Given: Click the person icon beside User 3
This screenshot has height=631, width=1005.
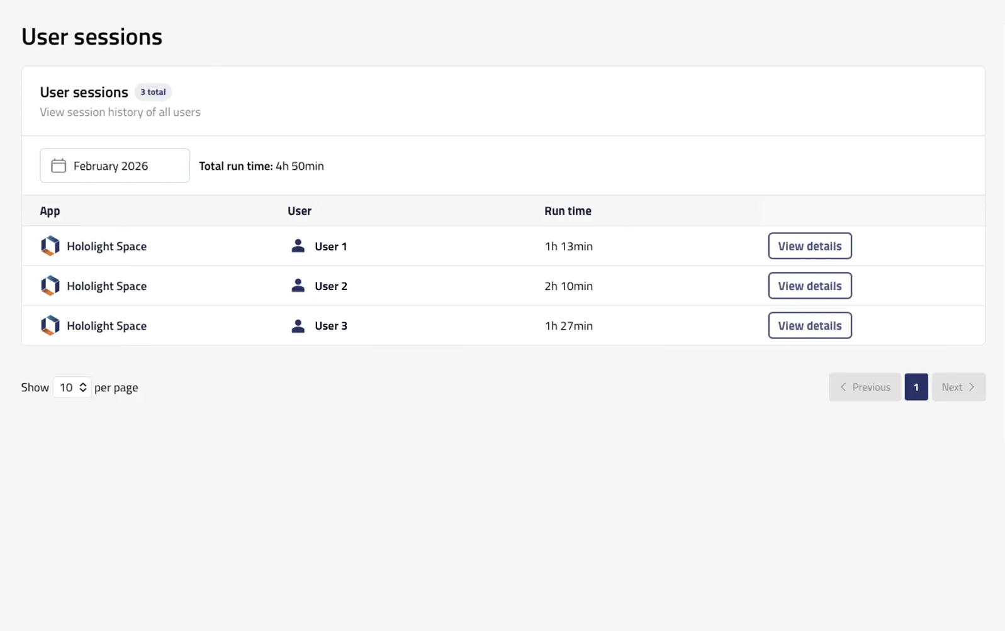Looking at the screenshot, I should tap(298, 325).
